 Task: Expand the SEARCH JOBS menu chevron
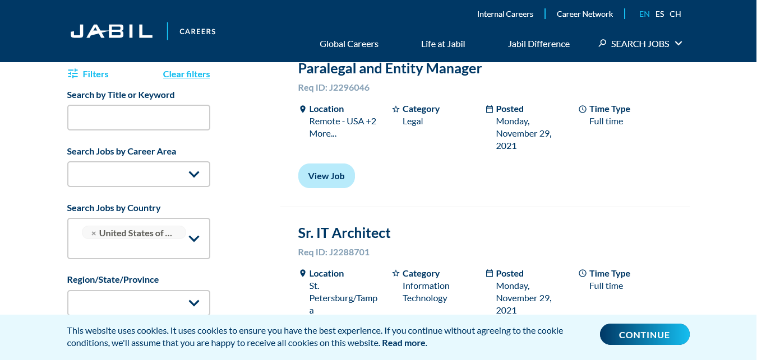click(x=679, y=43)
